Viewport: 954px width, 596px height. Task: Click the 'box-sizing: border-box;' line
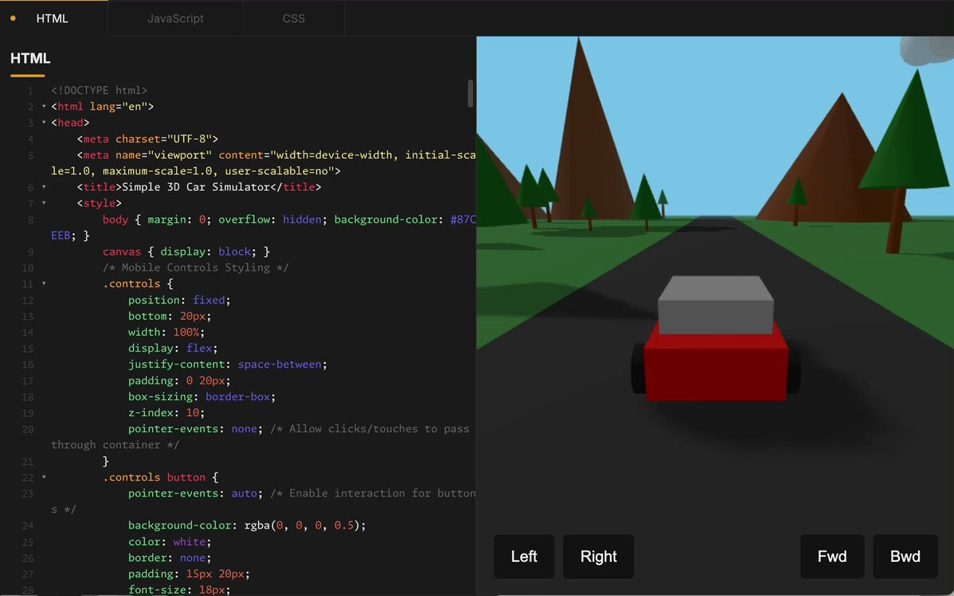202,396
